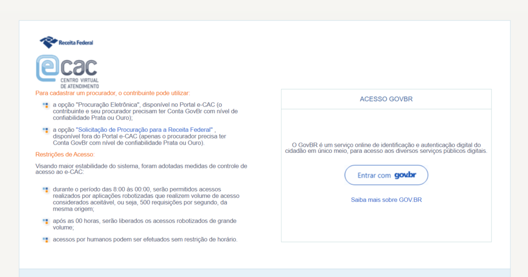Click the e-CAC Centro Virtual logo
The height and width of the screenshot is (277, 528).
(x=67, y=71)
